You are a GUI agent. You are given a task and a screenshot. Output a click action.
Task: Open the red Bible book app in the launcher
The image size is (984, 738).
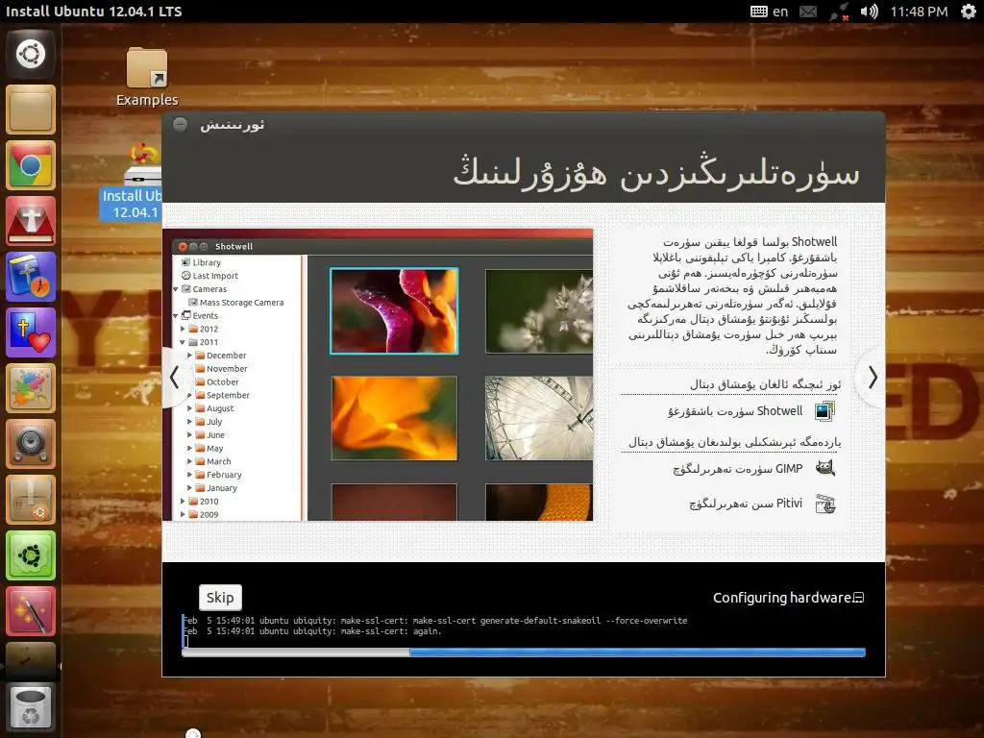click(31, 221)
